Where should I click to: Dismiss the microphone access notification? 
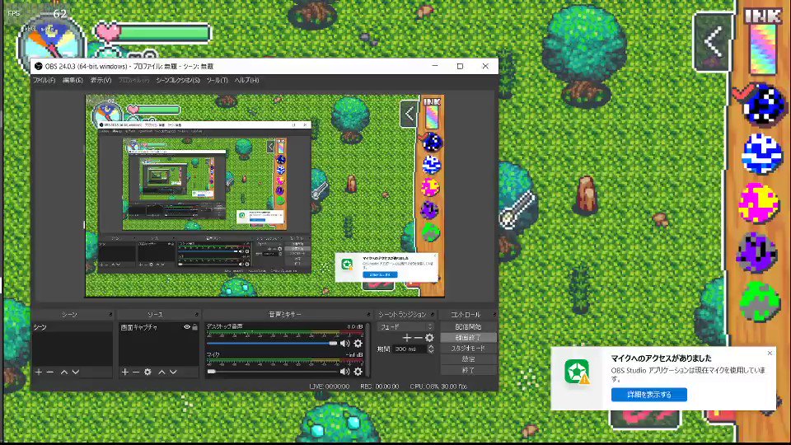(770, 354)
